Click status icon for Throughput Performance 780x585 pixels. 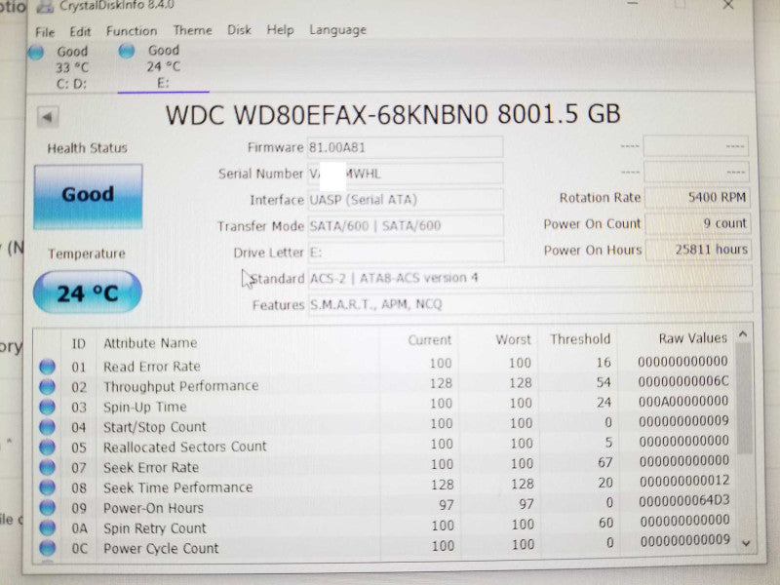47,386
